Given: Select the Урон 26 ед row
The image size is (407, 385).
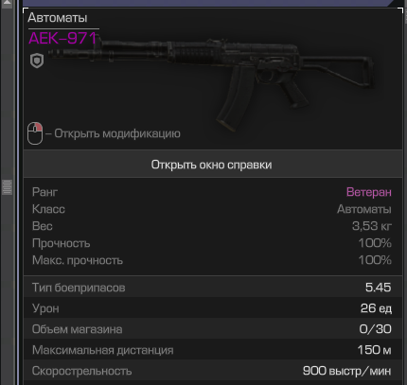Looking at the screenshot, I should click(213, 307).
